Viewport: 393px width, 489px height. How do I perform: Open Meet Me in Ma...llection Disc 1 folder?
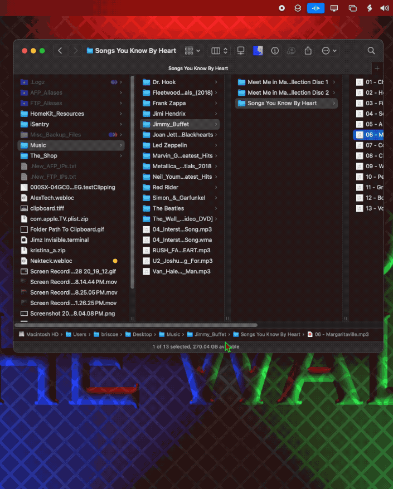pos(286,82)
